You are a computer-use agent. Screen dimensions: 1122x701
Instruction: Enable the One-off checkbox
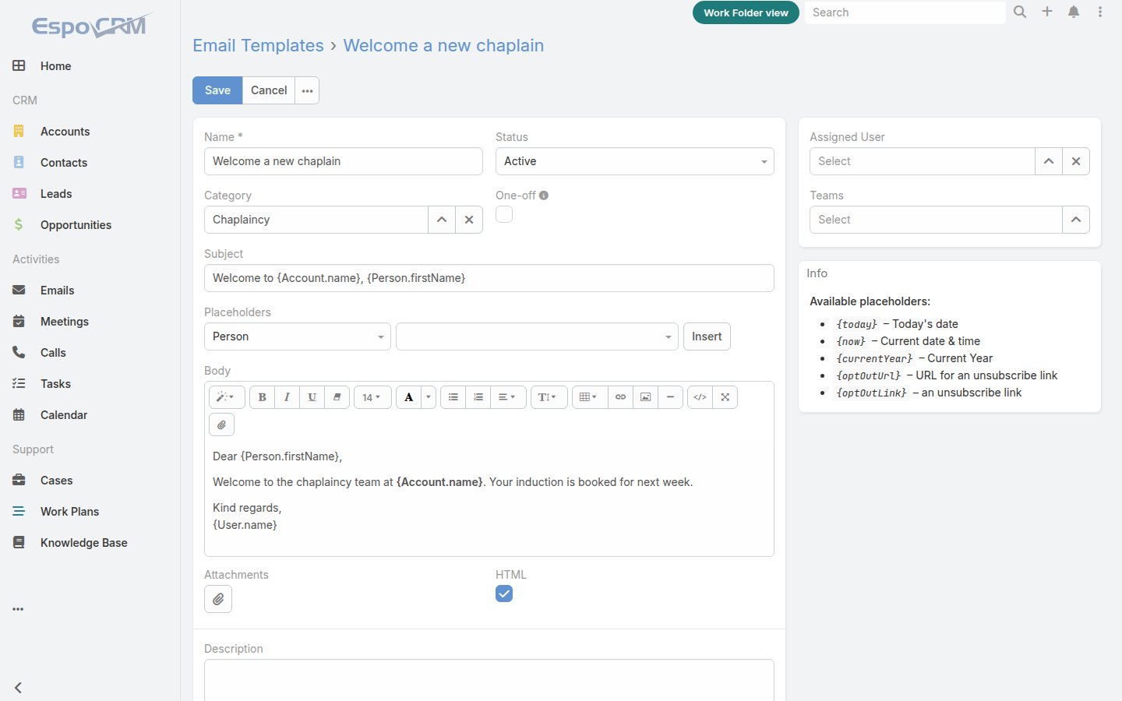pos(504,214)
